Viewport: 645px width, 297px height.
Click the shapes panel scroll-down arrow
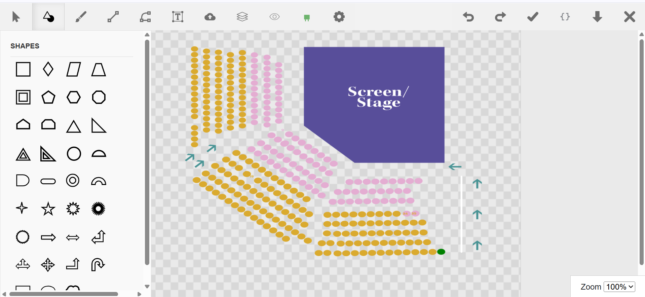pyautogui.click(x=147, y=287)
